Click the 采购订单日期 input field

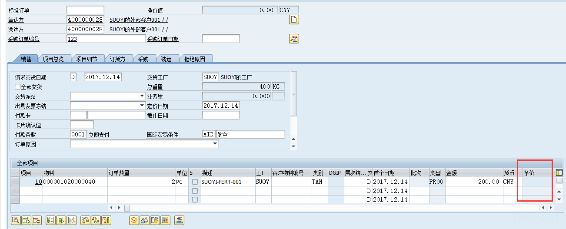pyautogui.click(x=221, y=39)
